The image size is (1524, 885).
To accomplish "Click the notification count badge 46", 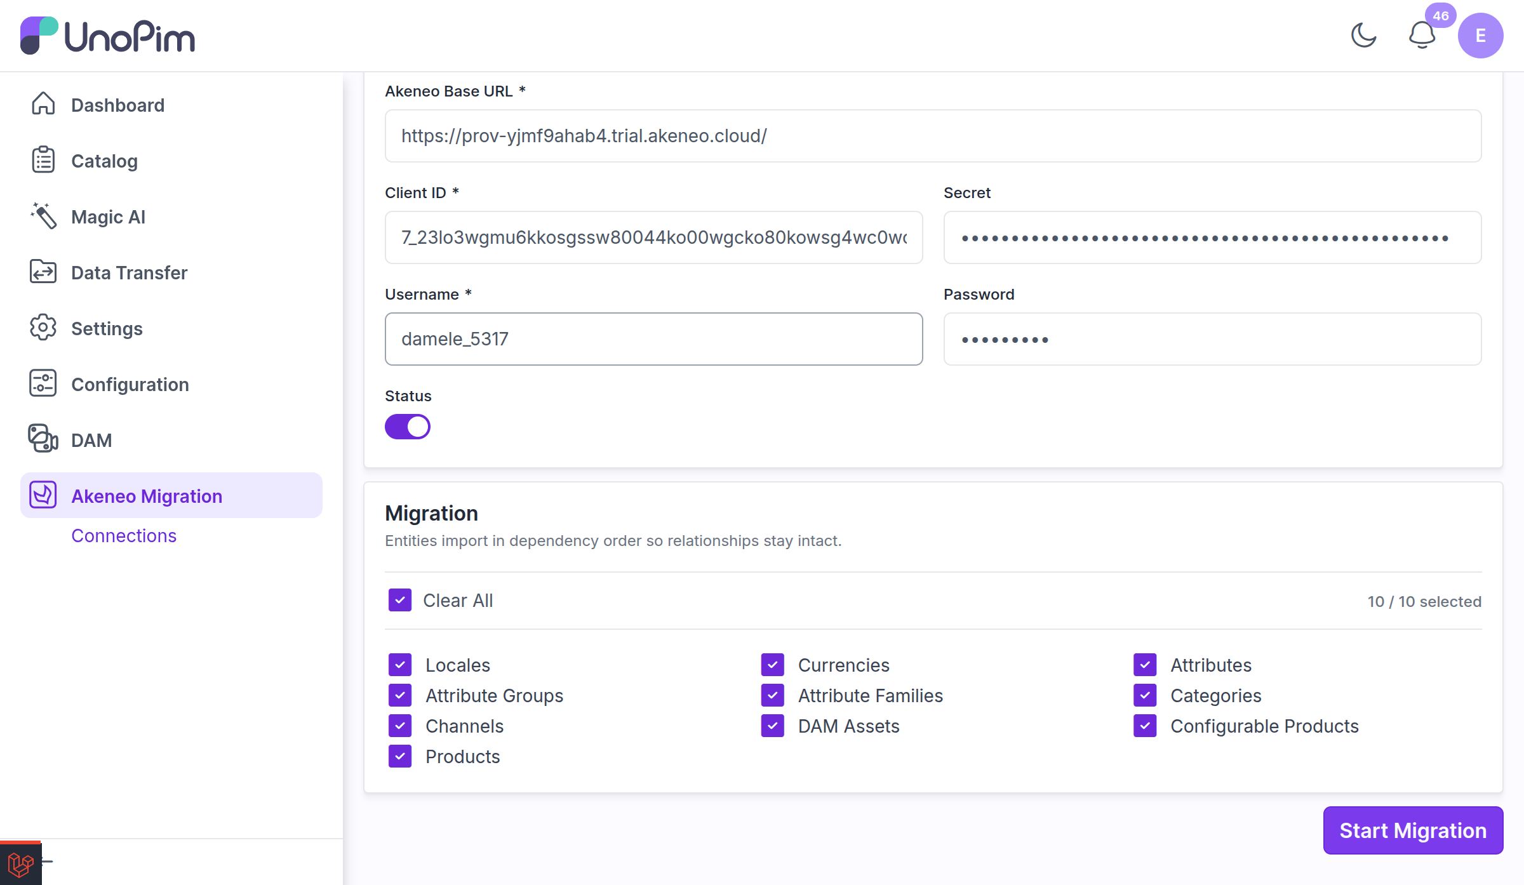I will [x=1441, y=16].
